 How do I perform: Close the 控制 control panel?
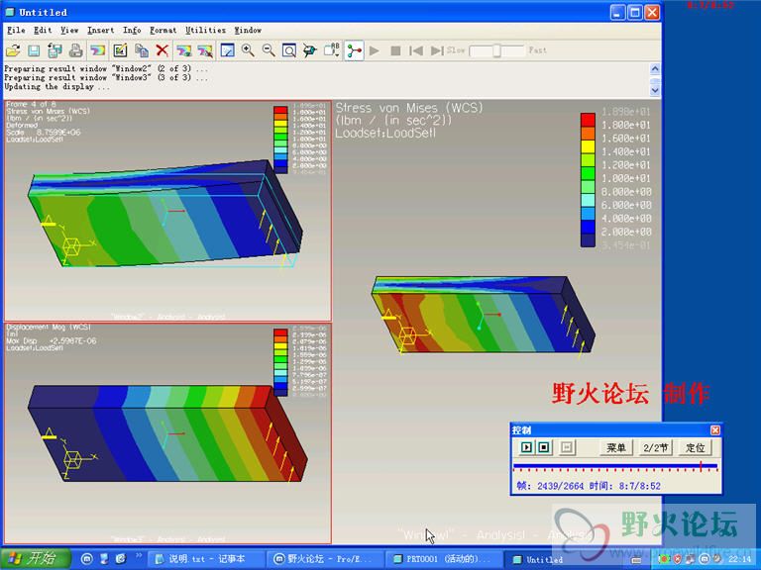tap(714, 429)
